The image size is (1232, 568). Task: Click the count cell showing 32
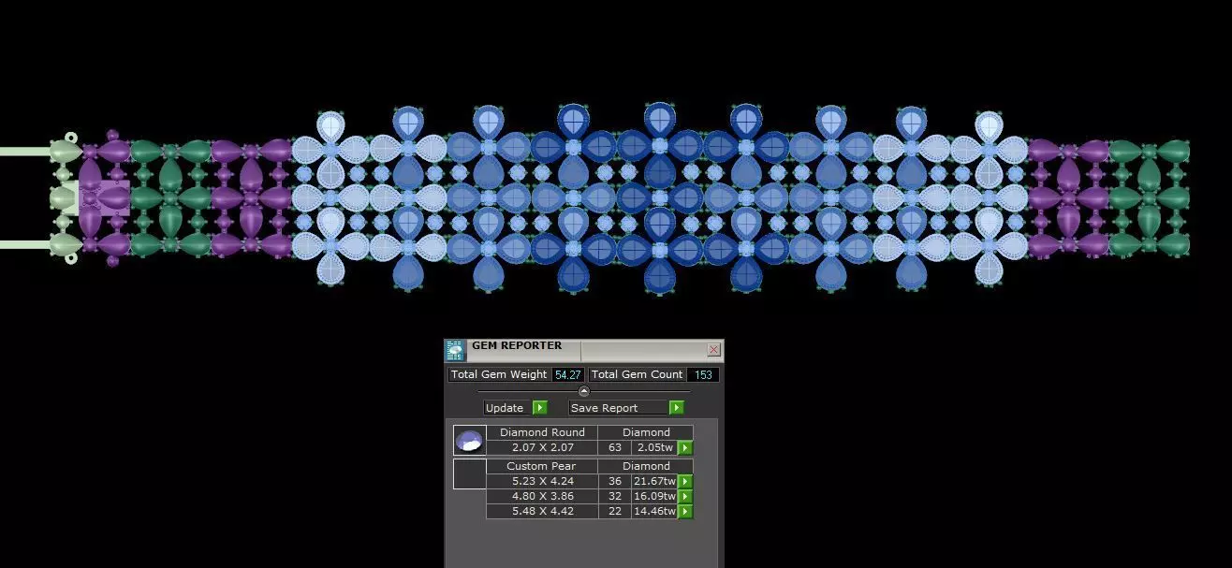point(615,496)
